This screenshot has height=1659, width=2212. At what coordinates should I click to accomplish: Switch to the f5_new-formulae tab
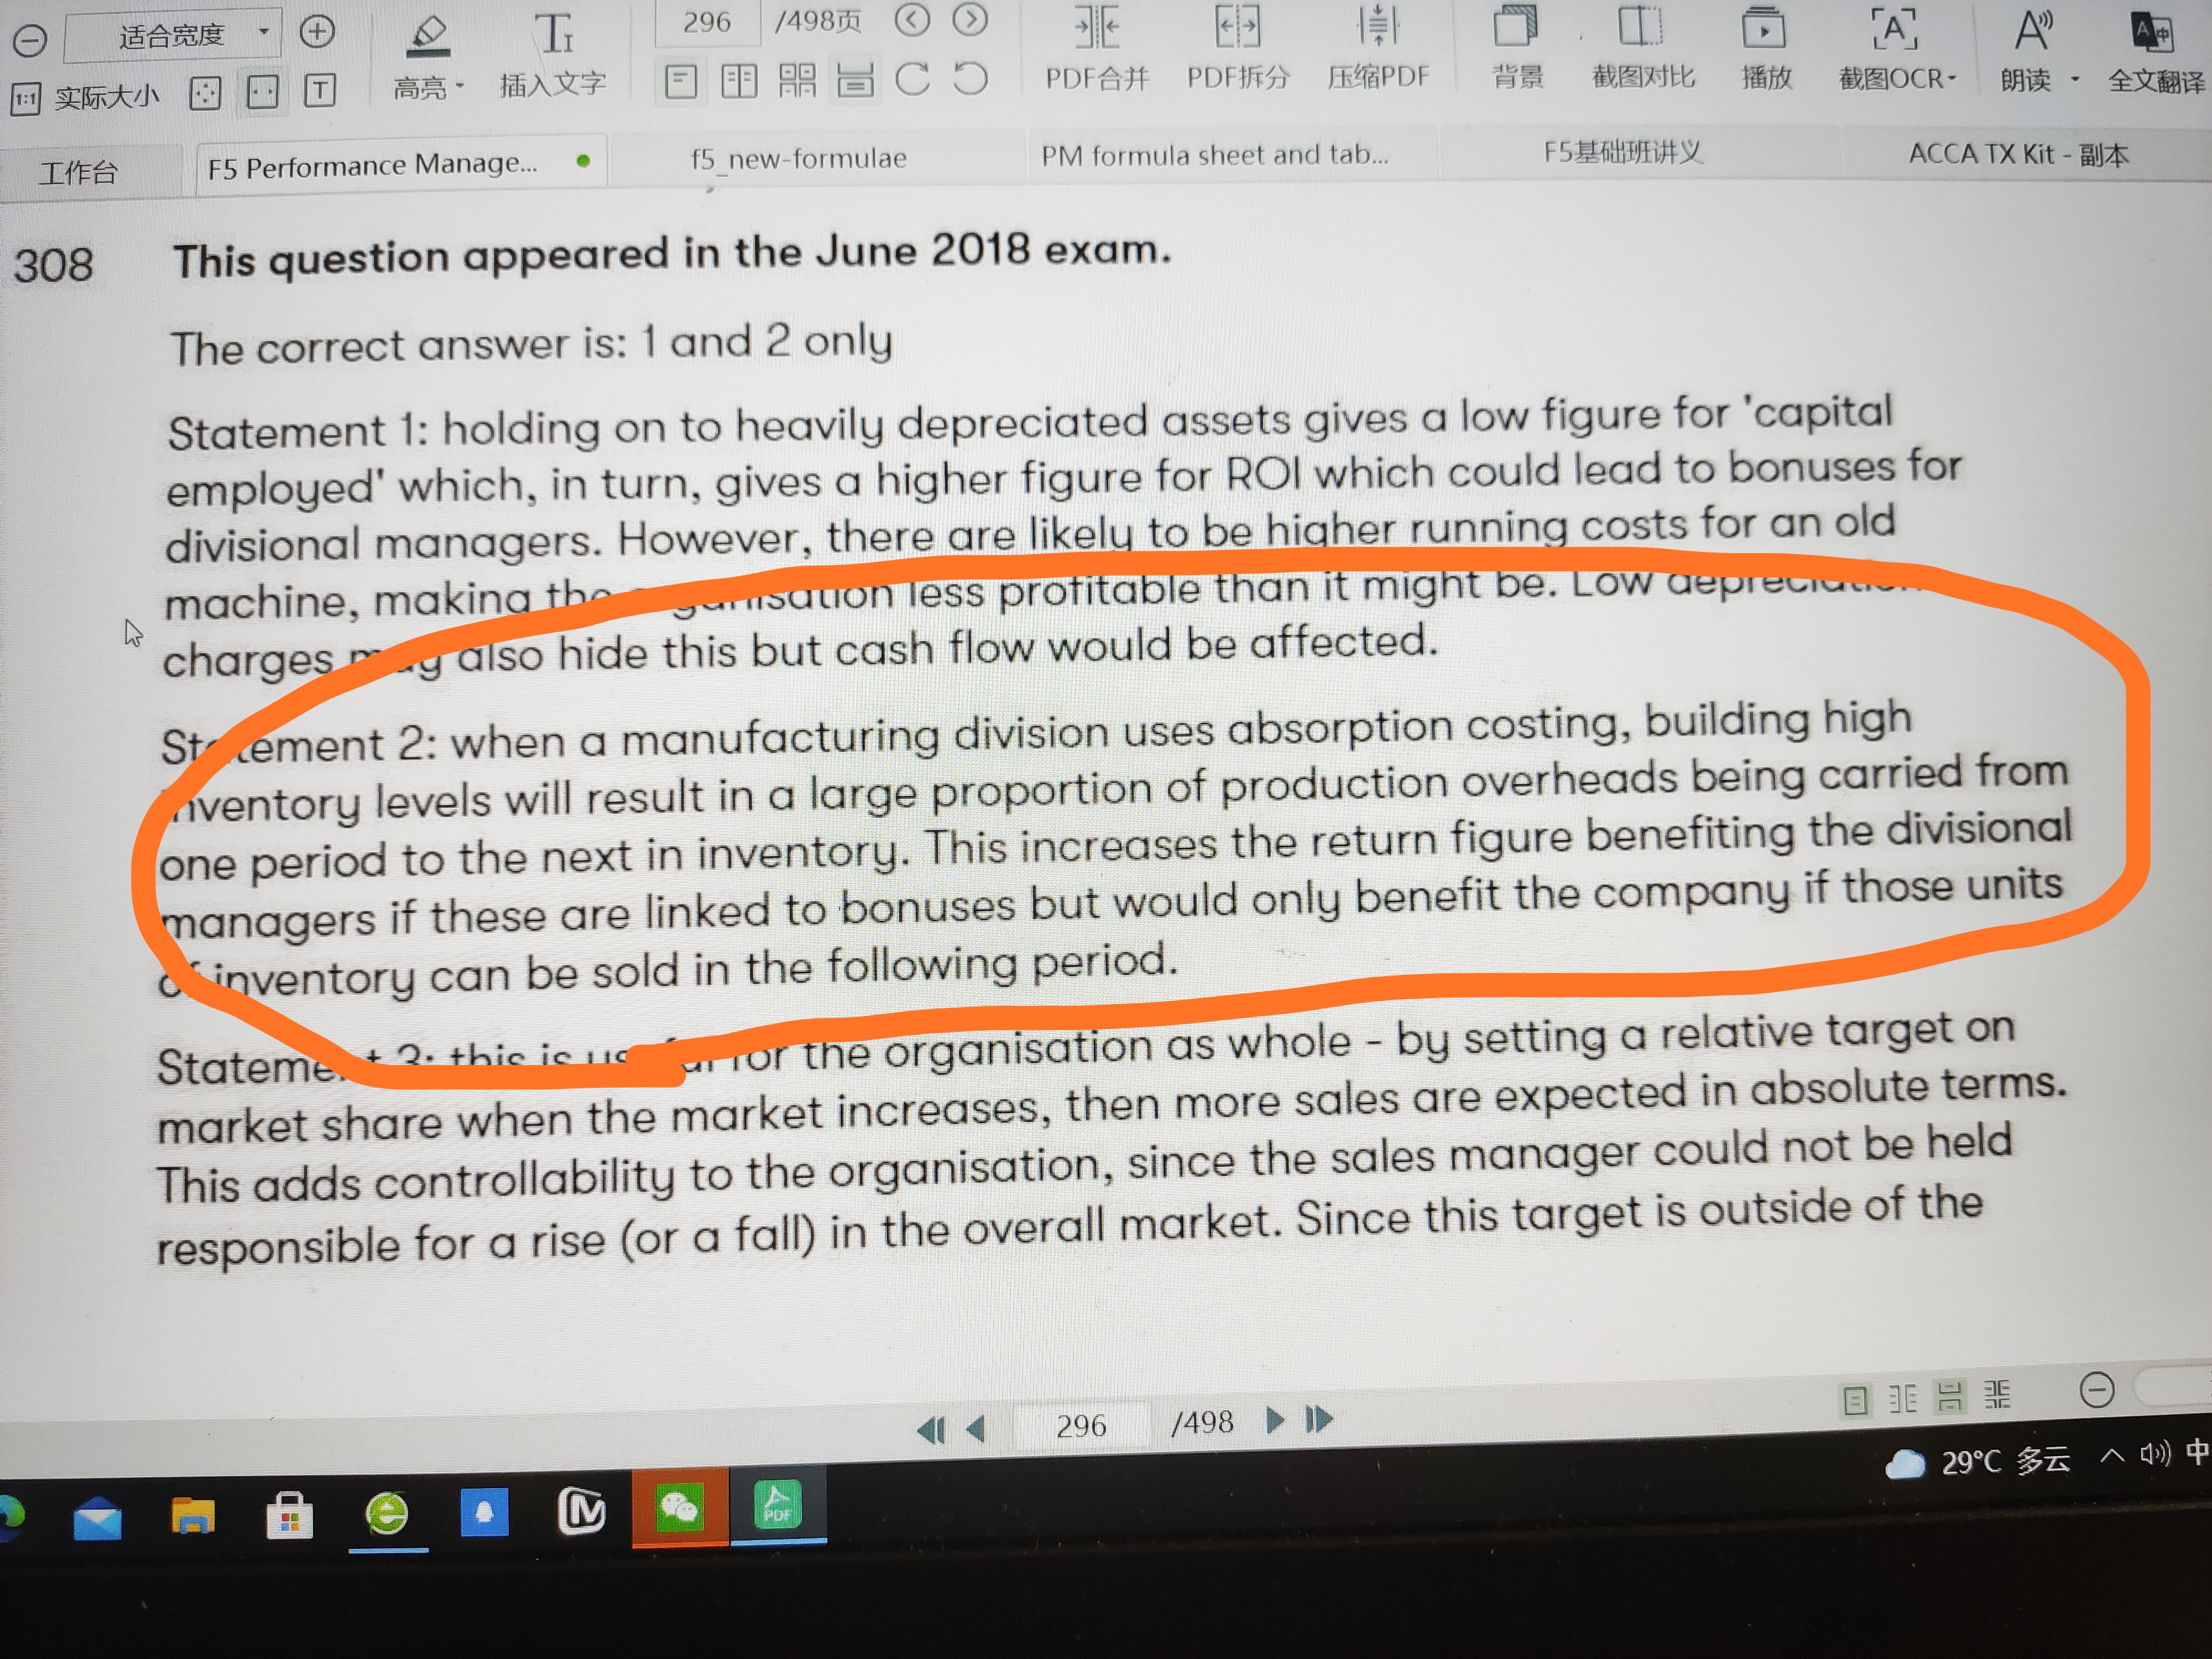click(x=798, y=159)
